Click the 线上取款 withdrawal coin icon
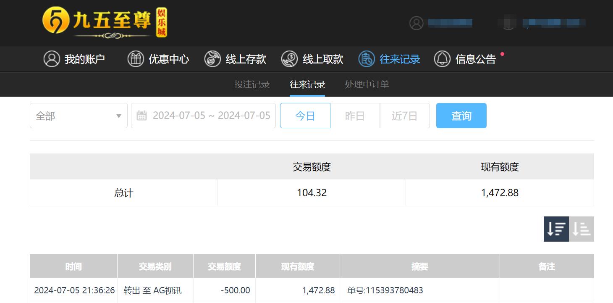The image size is (613, 303). pos(289,59)
